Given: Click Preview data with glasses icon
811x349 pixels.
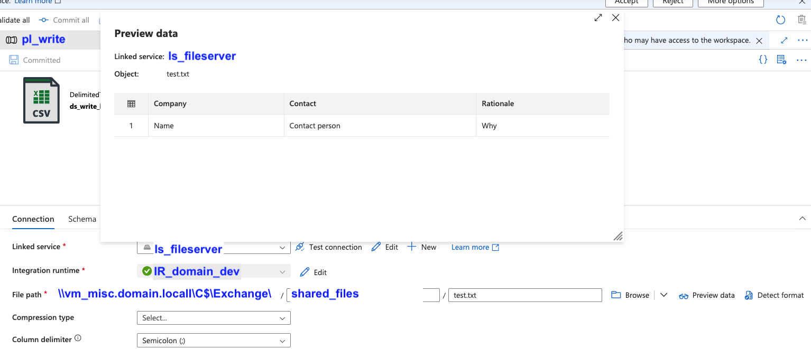Looking at the screenshot, I should pos(707,295).
